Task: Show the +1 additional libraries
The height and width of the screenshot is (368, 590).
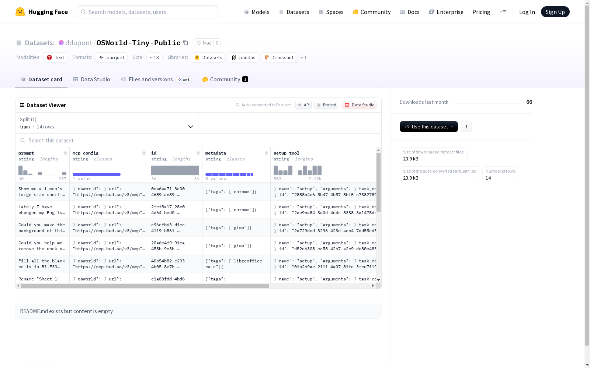Action: coord(303,57)
